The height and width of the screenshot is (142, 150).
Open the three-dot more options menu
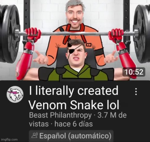click(x=136, y=91)
